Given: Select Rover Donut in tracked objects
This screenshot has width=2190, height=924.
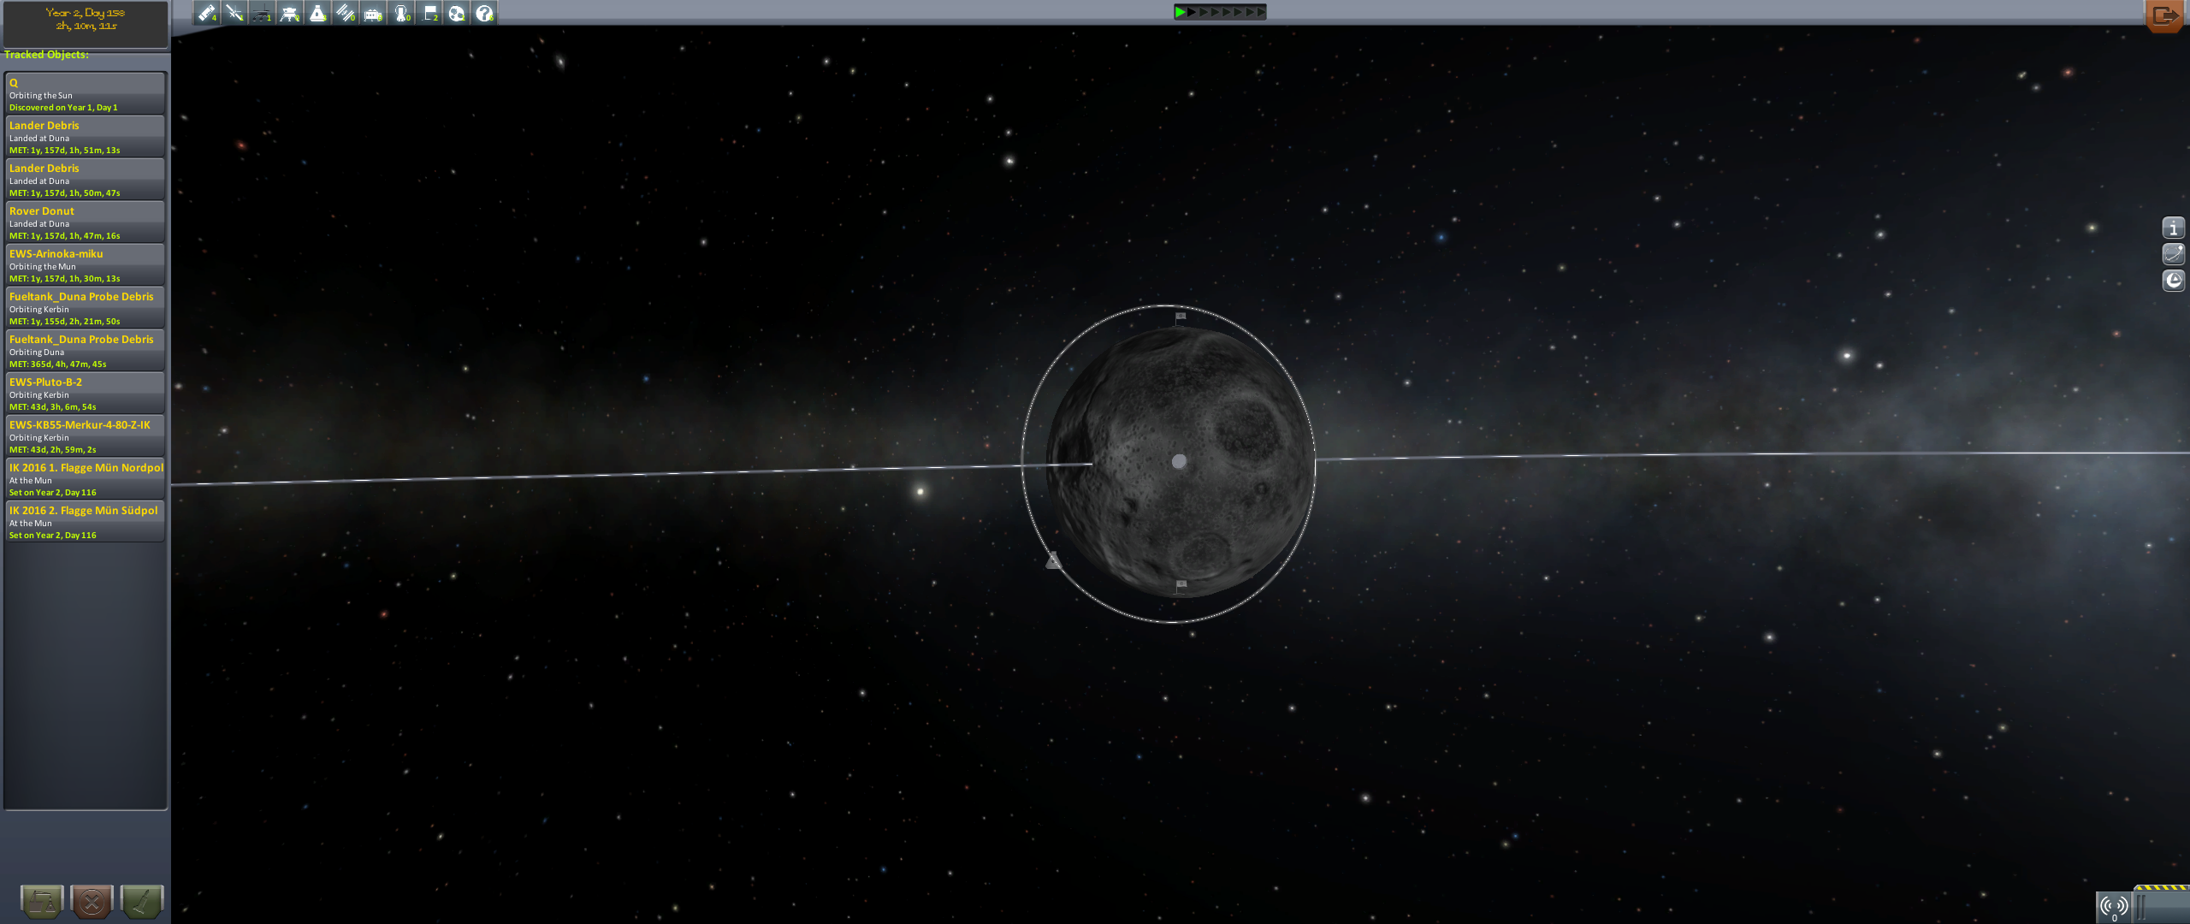Looking at the screenshot, I should (x=85, y=222).
